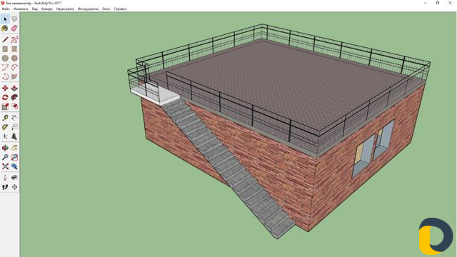Activate the Move tool with red arrows
The image size is (457, 257).
click(5, 88)
